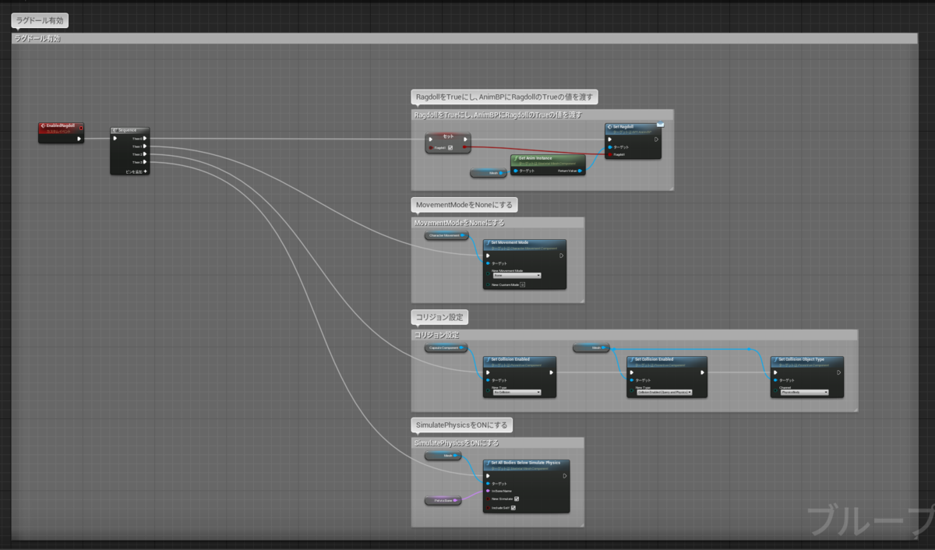
Task: Toggle the Include Self checkbox
Action: coord(513,508)
